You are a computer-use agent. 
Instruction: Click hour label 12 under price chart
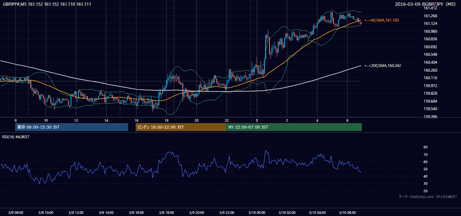(x=76, y=120)
